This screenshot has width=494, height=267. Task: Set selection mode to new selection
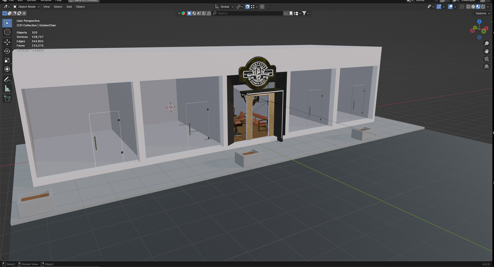tap(5, 13)
